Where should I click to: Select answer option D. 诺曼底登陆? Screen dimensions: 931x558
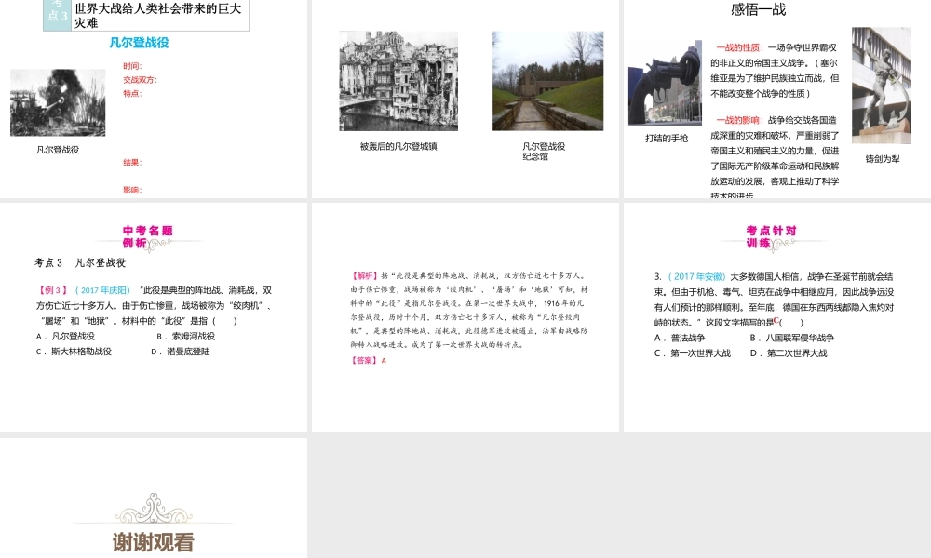(181, 352)
